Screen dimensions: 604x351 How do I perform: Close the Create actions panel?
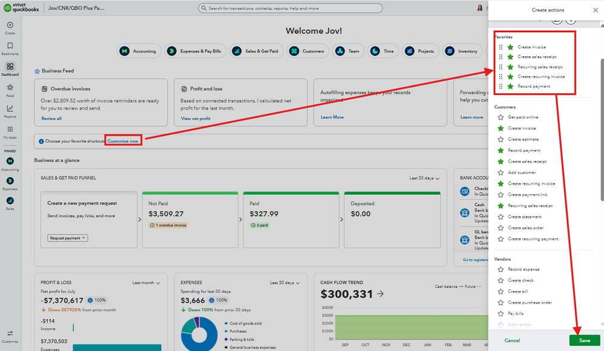pos(596,10)
